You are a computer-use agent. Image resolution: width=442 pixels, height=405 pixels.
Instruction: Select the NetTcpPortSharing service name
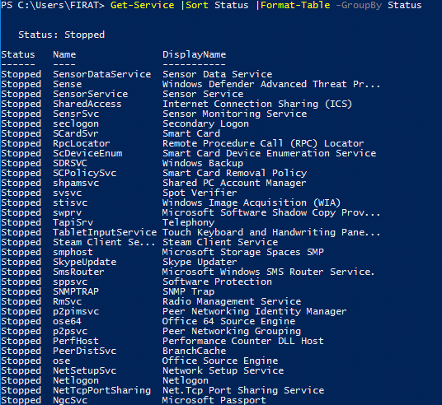(x=101, y=391)
